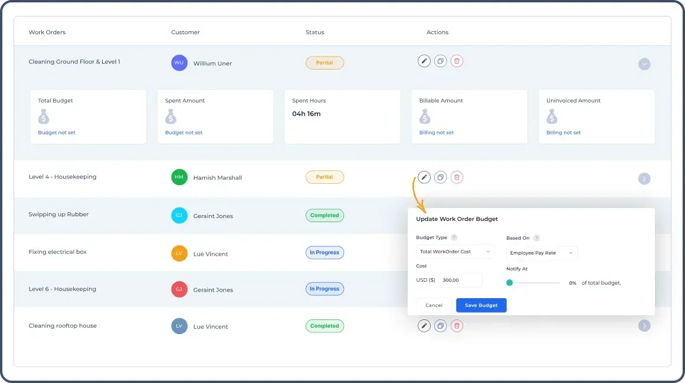Edit the Level 4 - Housekeeping work order
The image size is (685, 383).
click(x=424, y=177)
